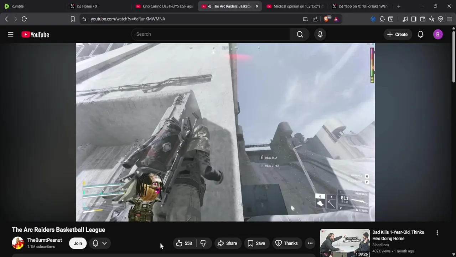Go to the YouTube home logo

(35, 34)
